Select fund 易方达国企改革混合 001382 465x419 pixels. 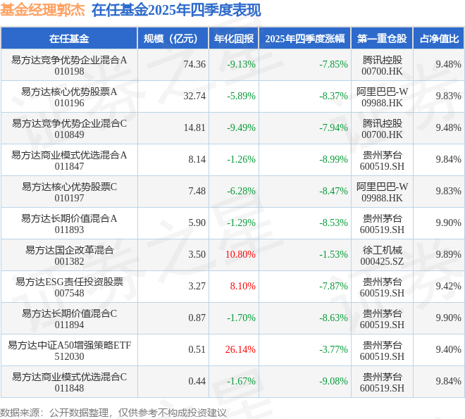pos(69,256)
